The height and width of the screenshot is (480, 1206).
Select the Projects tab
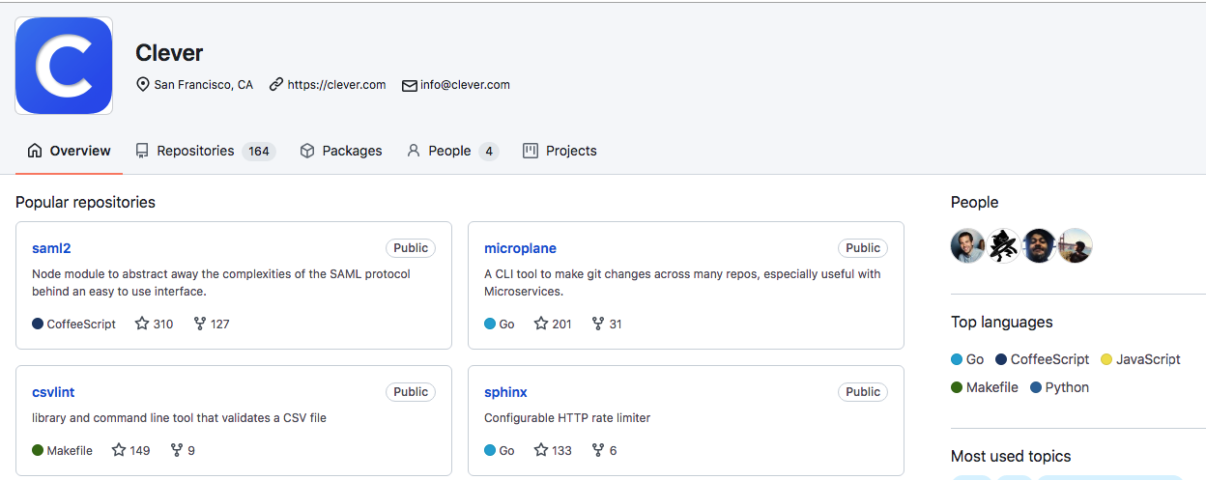pyautogui.click(x=560, y=151)
